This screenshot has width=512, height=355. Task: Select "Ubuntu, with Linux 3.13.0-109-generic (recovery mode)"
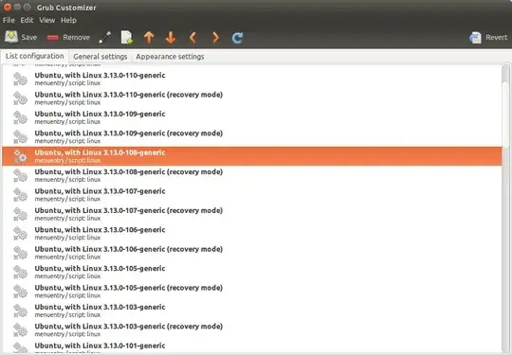click(129, 133)
